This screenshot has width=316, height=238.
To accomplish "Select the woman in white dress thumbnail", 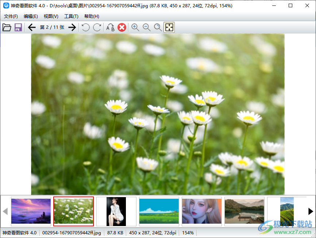I will click(x=116, y=211).
